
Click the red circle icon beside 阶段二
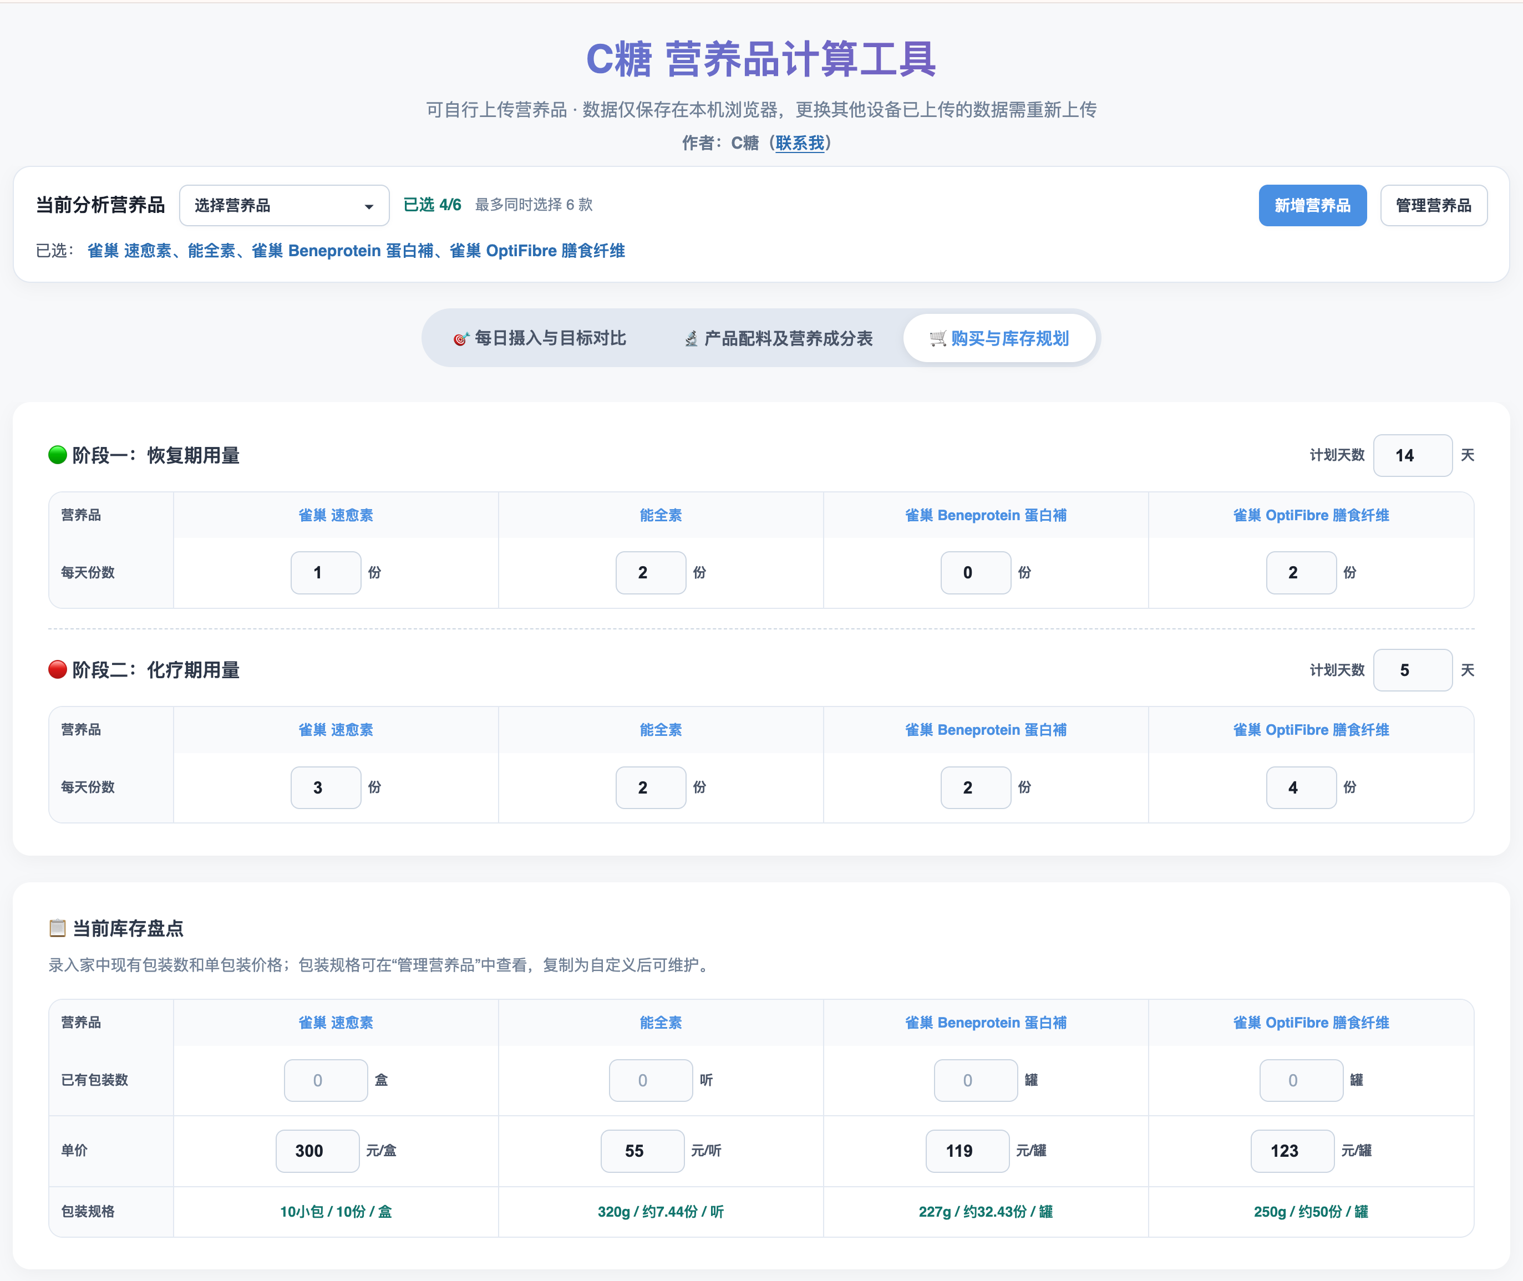(57, 669)
